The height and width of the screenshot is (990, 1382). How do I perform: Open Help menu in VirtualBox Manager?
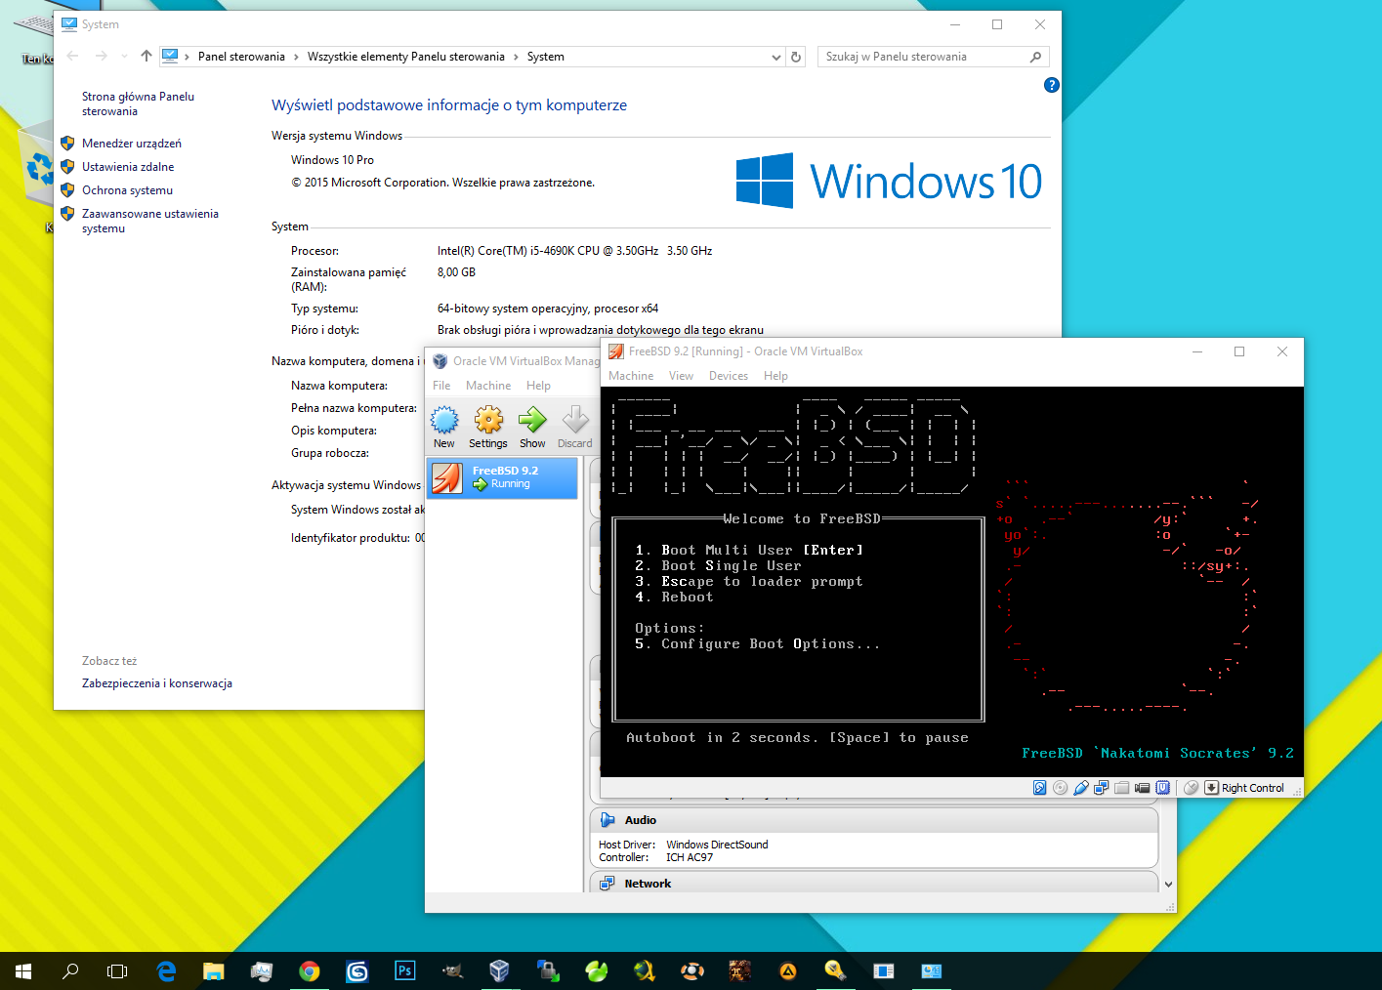point(538,386)
